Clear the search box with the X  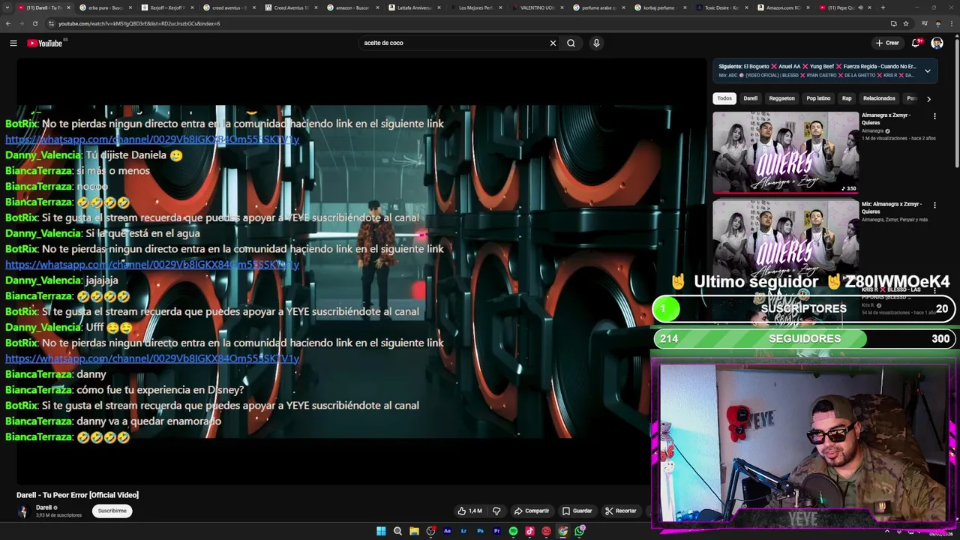553,43
